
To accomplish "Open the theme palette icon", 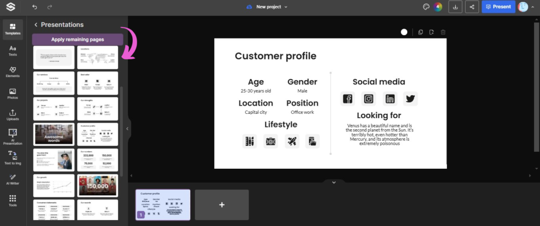I will (x=426, y=7).
